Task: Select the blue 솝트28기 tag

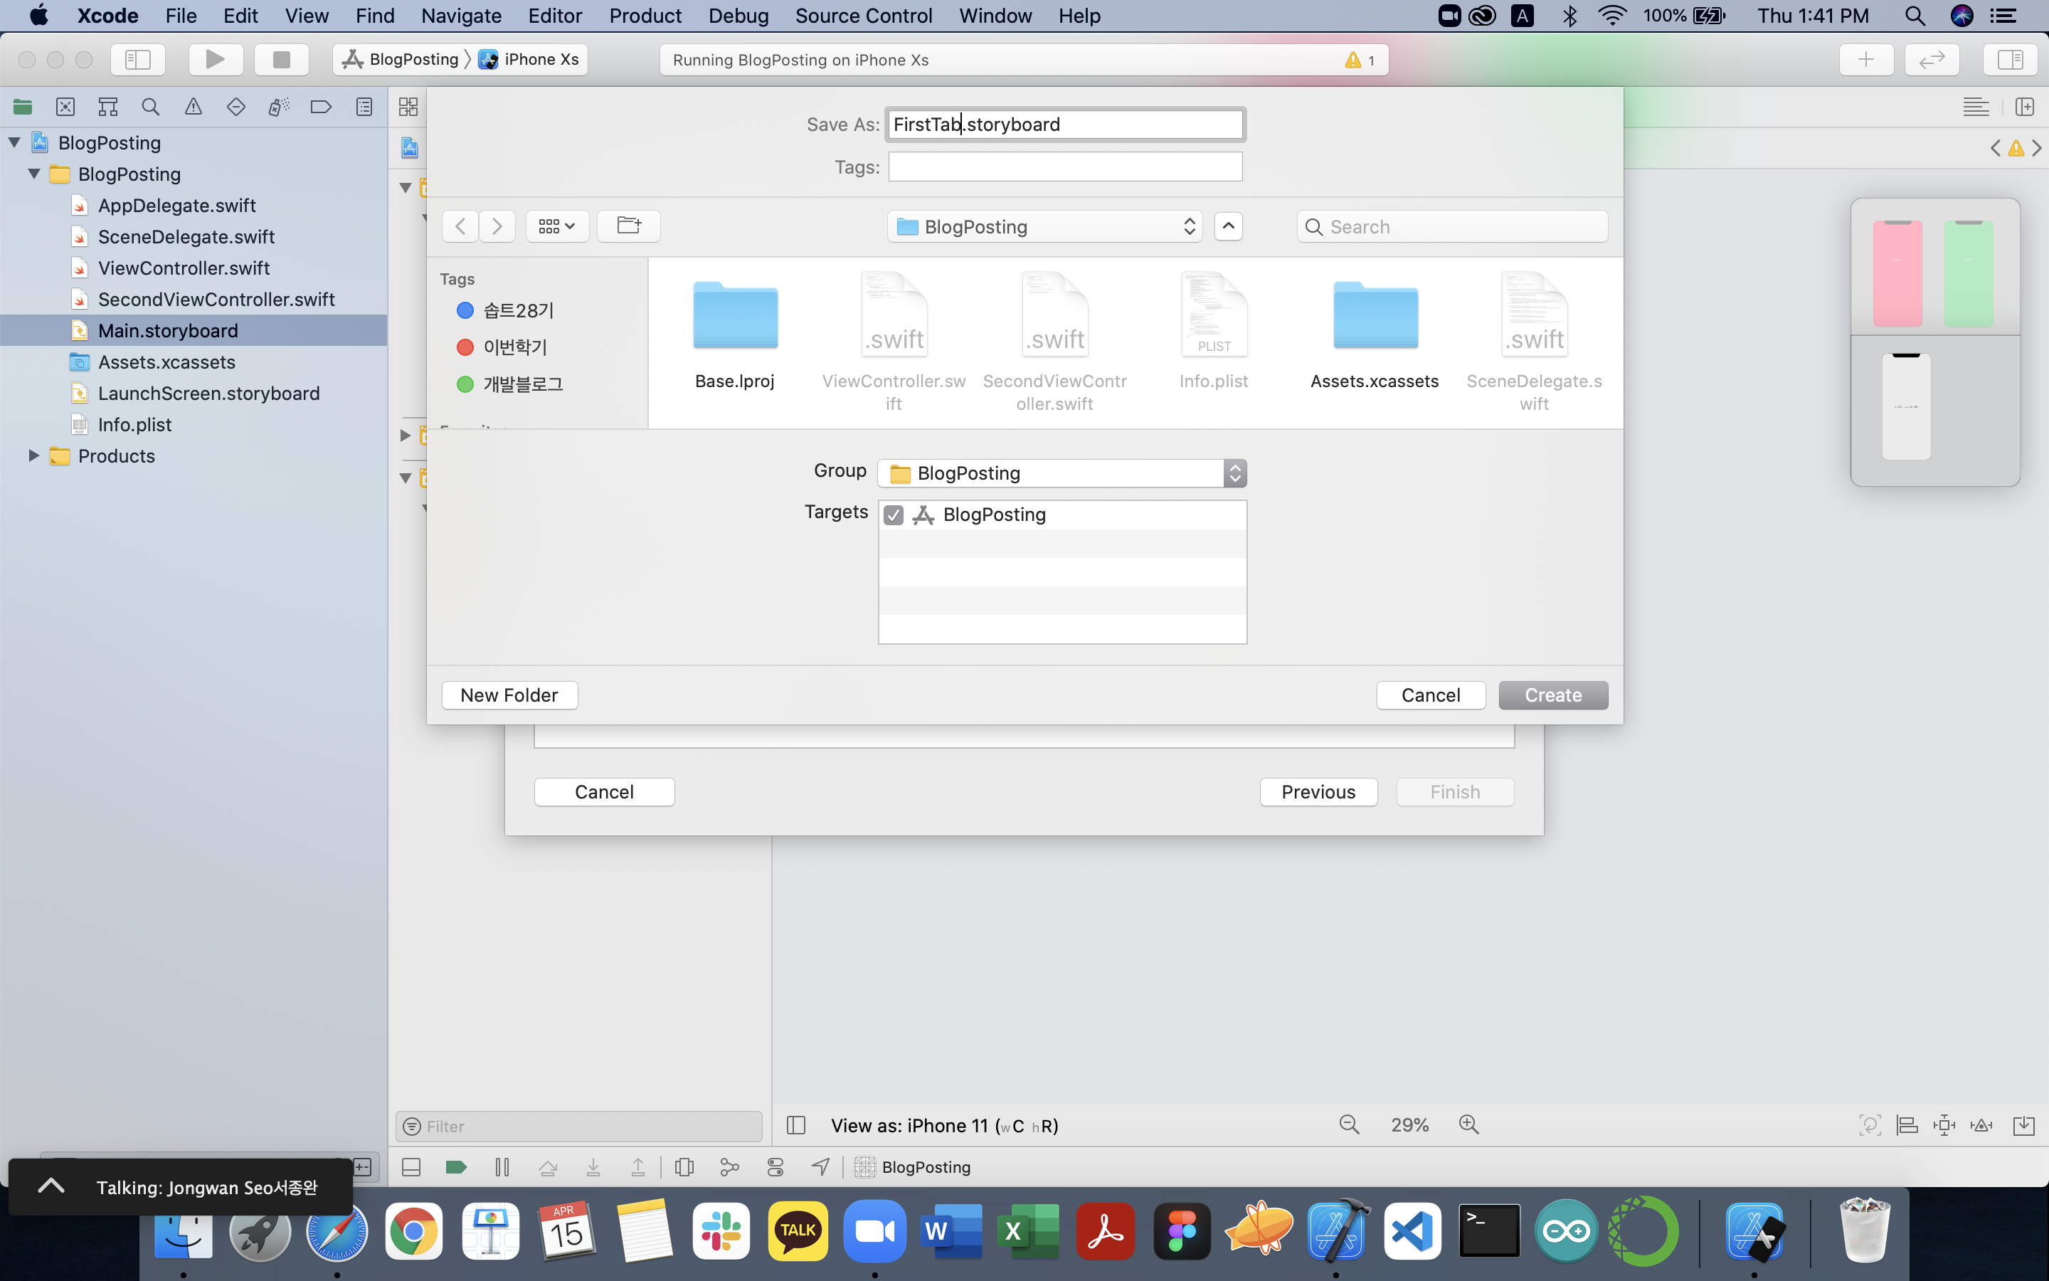Action: [x=504, y=311]
